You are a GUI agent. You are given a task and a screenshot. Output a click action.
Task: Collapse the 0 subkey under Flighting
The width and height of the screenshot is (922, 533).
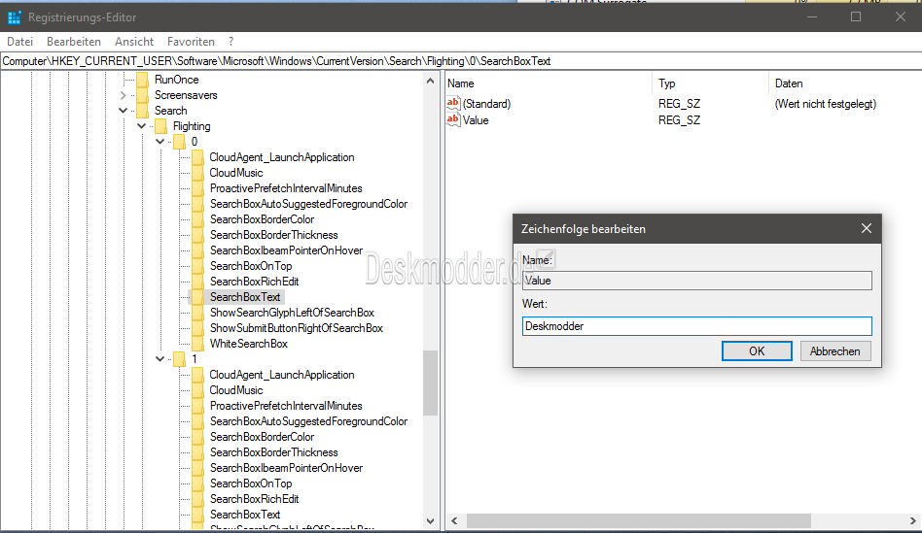click(160, 142)
